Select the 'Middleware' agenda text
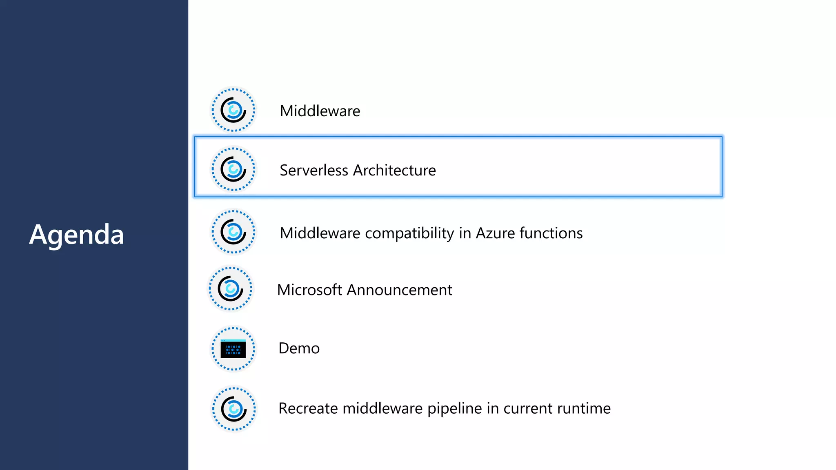The width and height of the screenshot is (836, 470). (320, 111)
